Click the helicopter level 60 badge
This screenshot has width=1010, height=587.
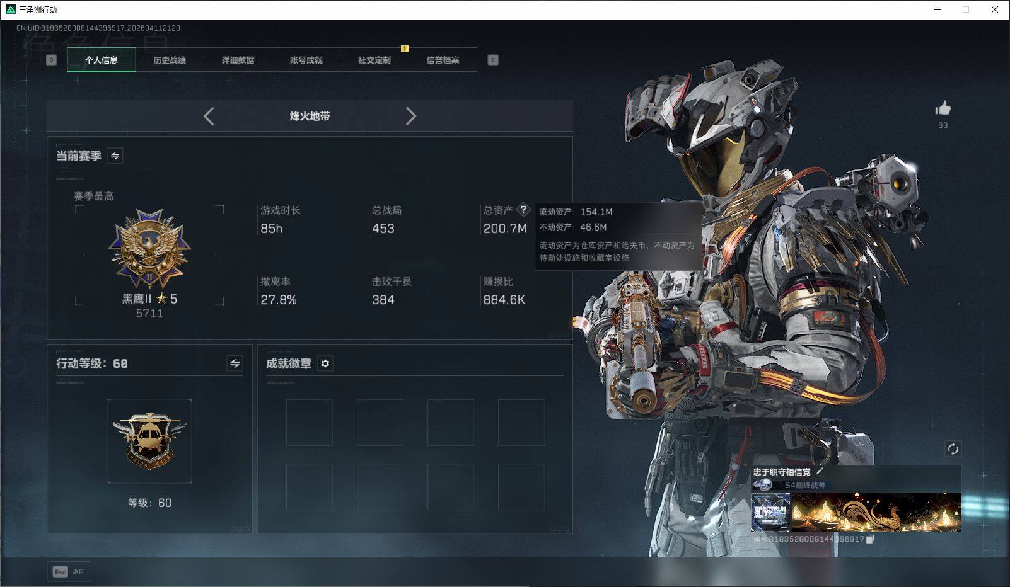(149, 441)
